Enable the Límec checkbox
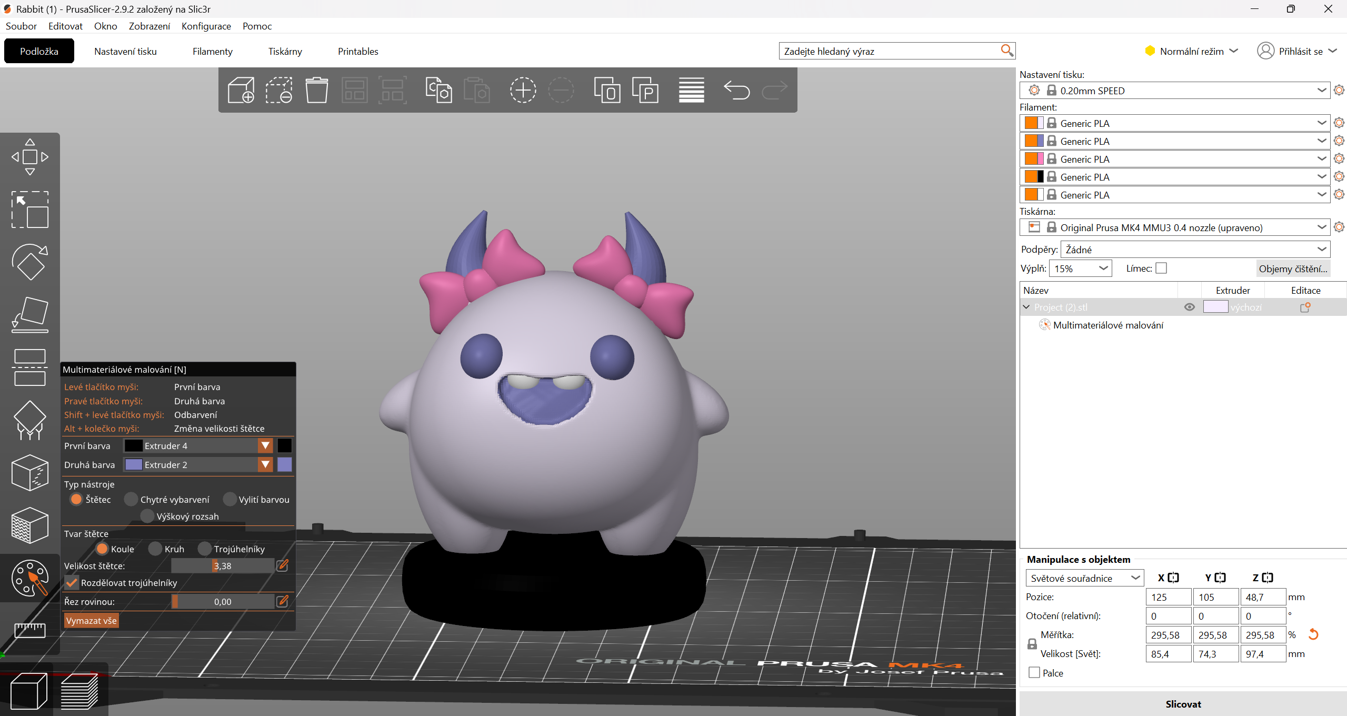 point(1161,268)
